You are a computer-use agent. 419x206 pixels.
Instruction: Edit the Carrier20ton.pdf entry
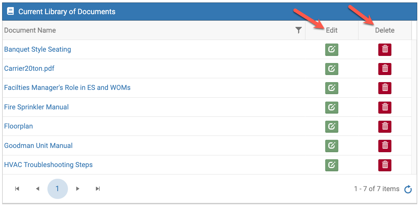click(332, 69)
